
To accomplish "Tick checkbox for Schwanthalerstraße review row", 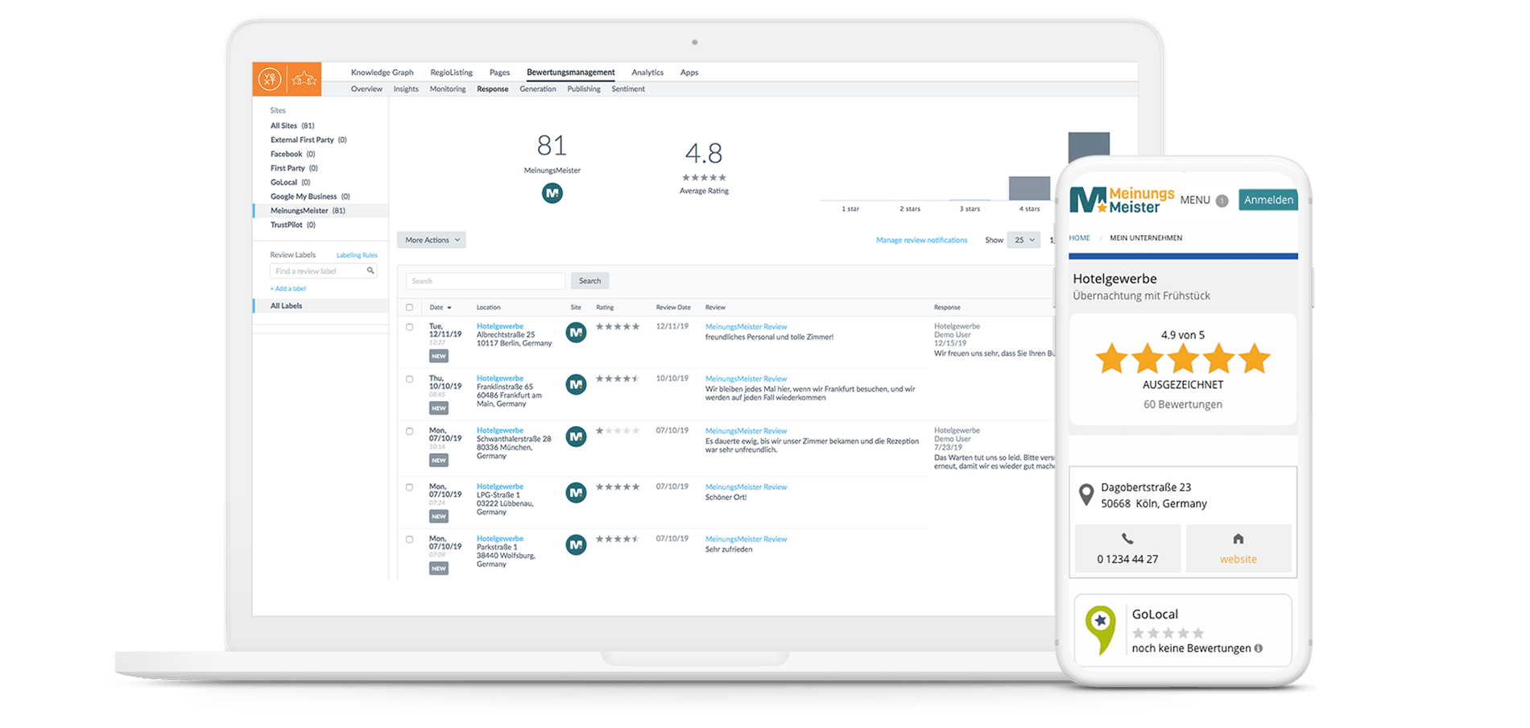I will pyautogui.click(x=410, y=431).
